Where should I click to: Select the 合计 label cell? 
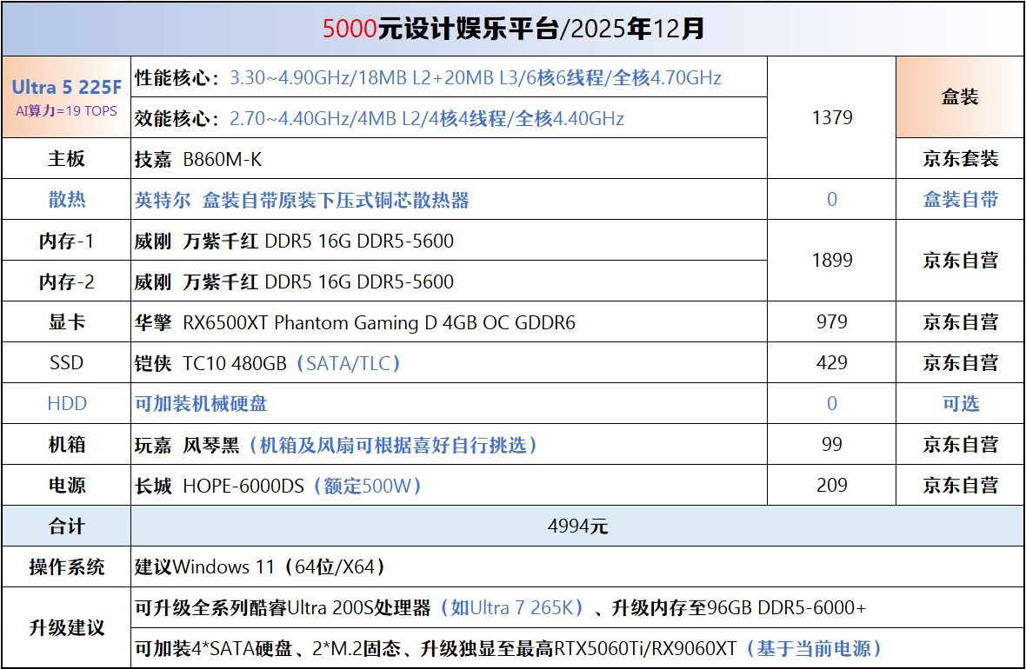[66, 526]
